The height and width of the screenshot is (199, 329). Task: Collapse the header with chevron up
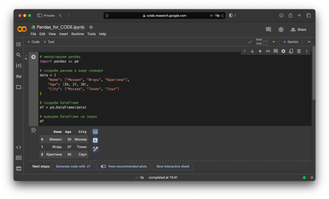tap(309, 42)
